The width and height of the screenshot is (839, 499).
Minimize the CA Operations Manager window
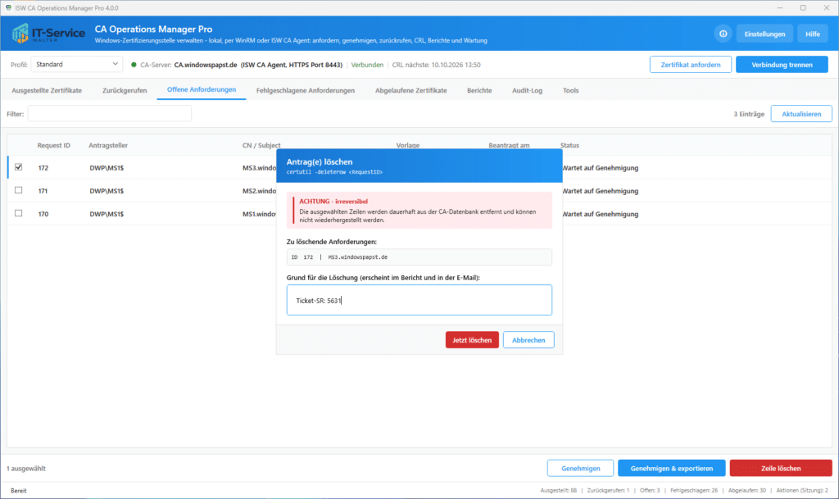coord(780,8)
